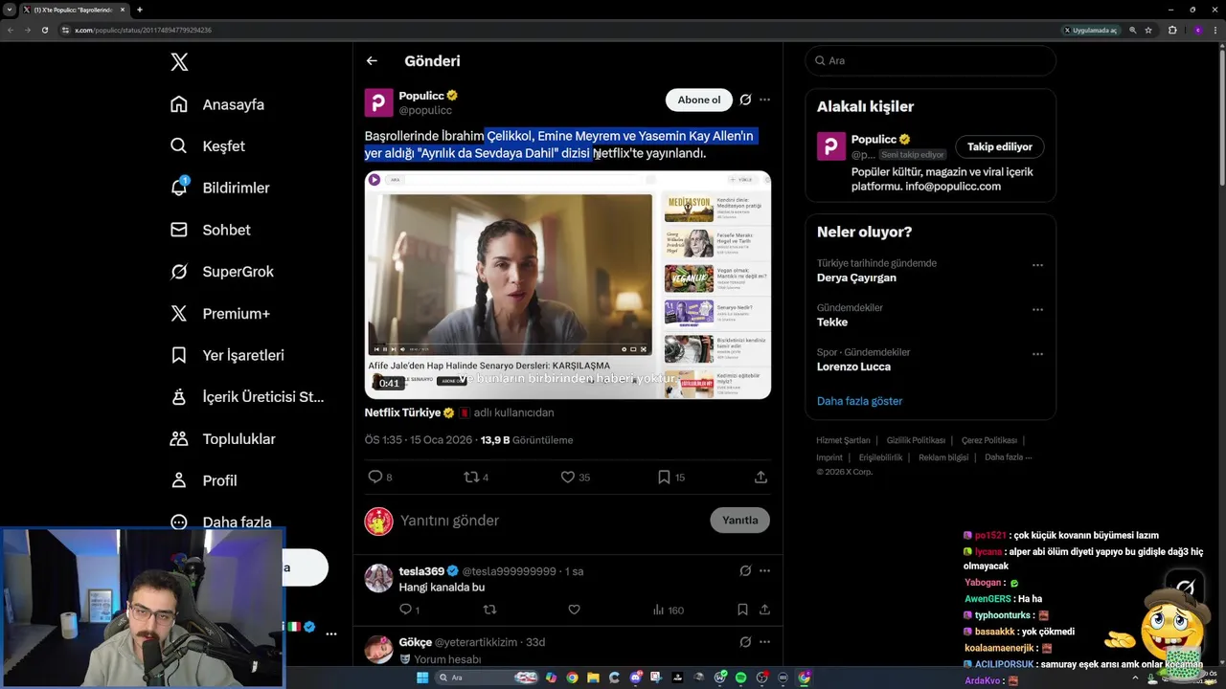Click the İçerik Üreticisi Stüdyosu icon
This screenshot has height=689, width=1226.
point(179,397)
